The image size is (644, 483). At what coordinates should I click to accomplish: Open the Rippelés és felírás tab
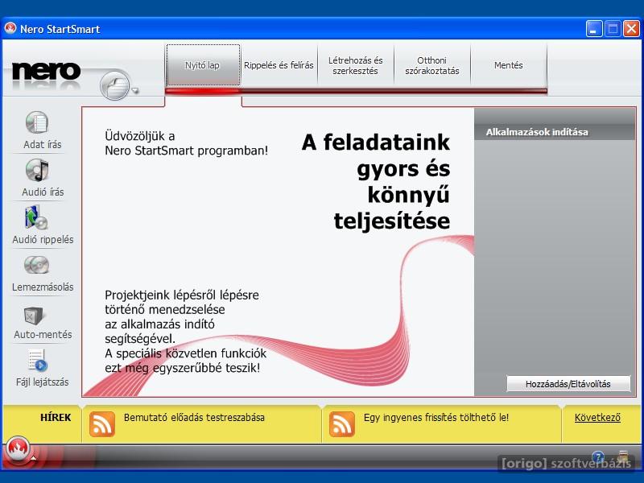click(279, 65)
